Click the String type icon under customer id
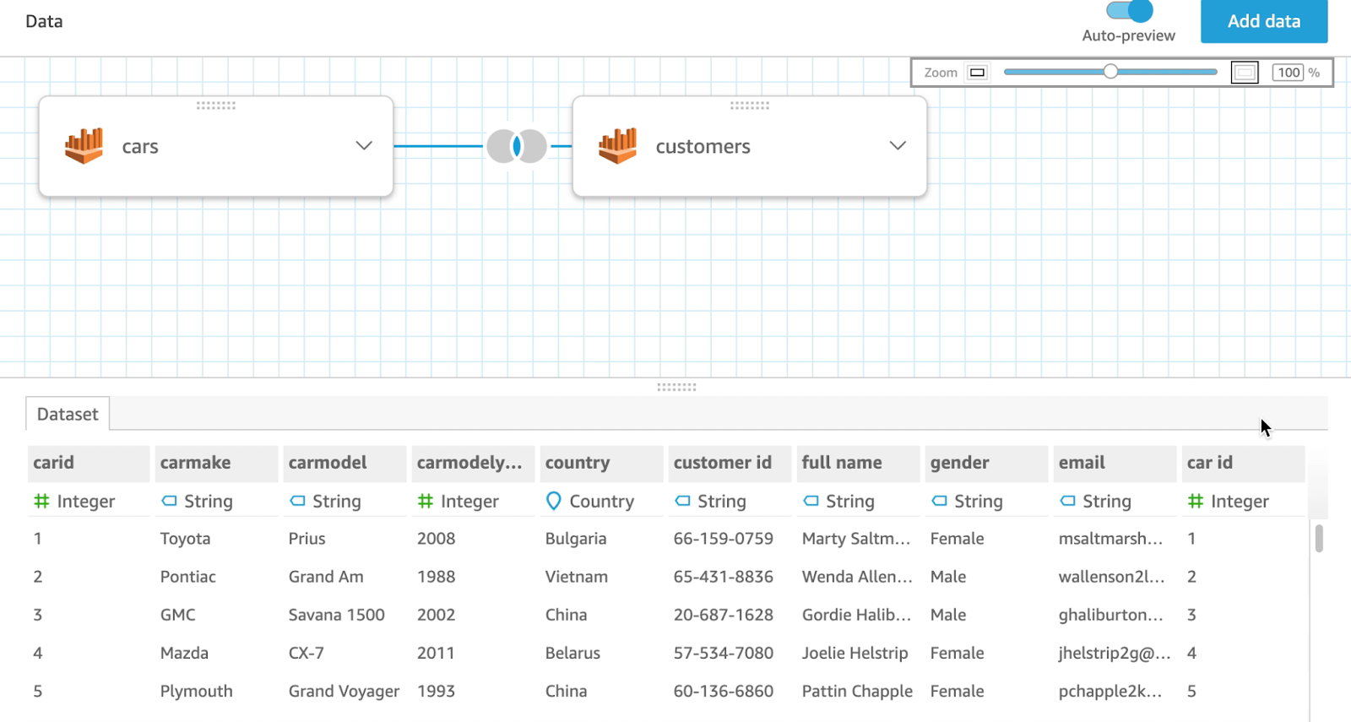The width and height of the screenshot is (1351, 722). pos(682,501)
